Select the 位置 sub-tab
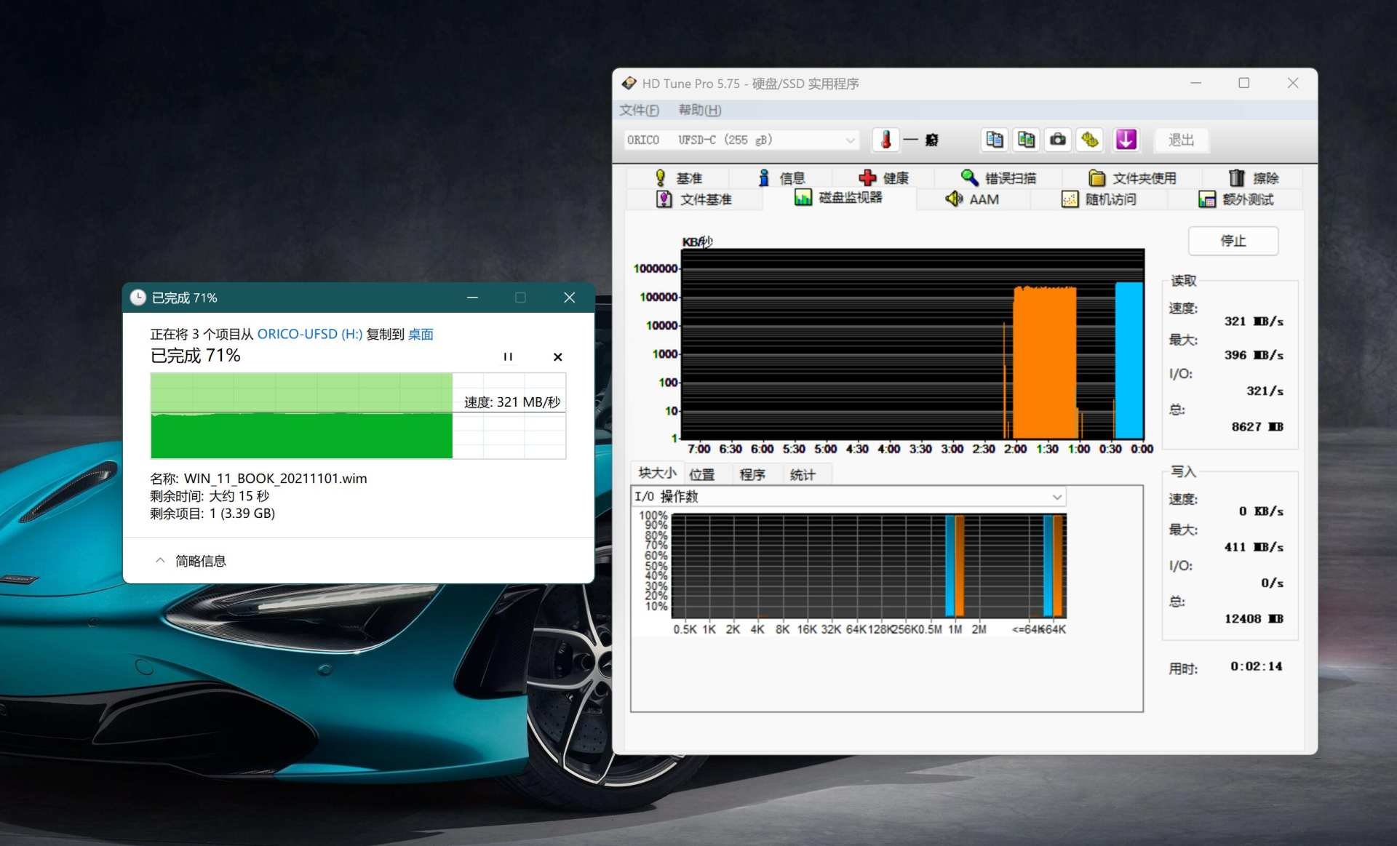Viewport: 1397px width, 846px height. coord(702,474)
